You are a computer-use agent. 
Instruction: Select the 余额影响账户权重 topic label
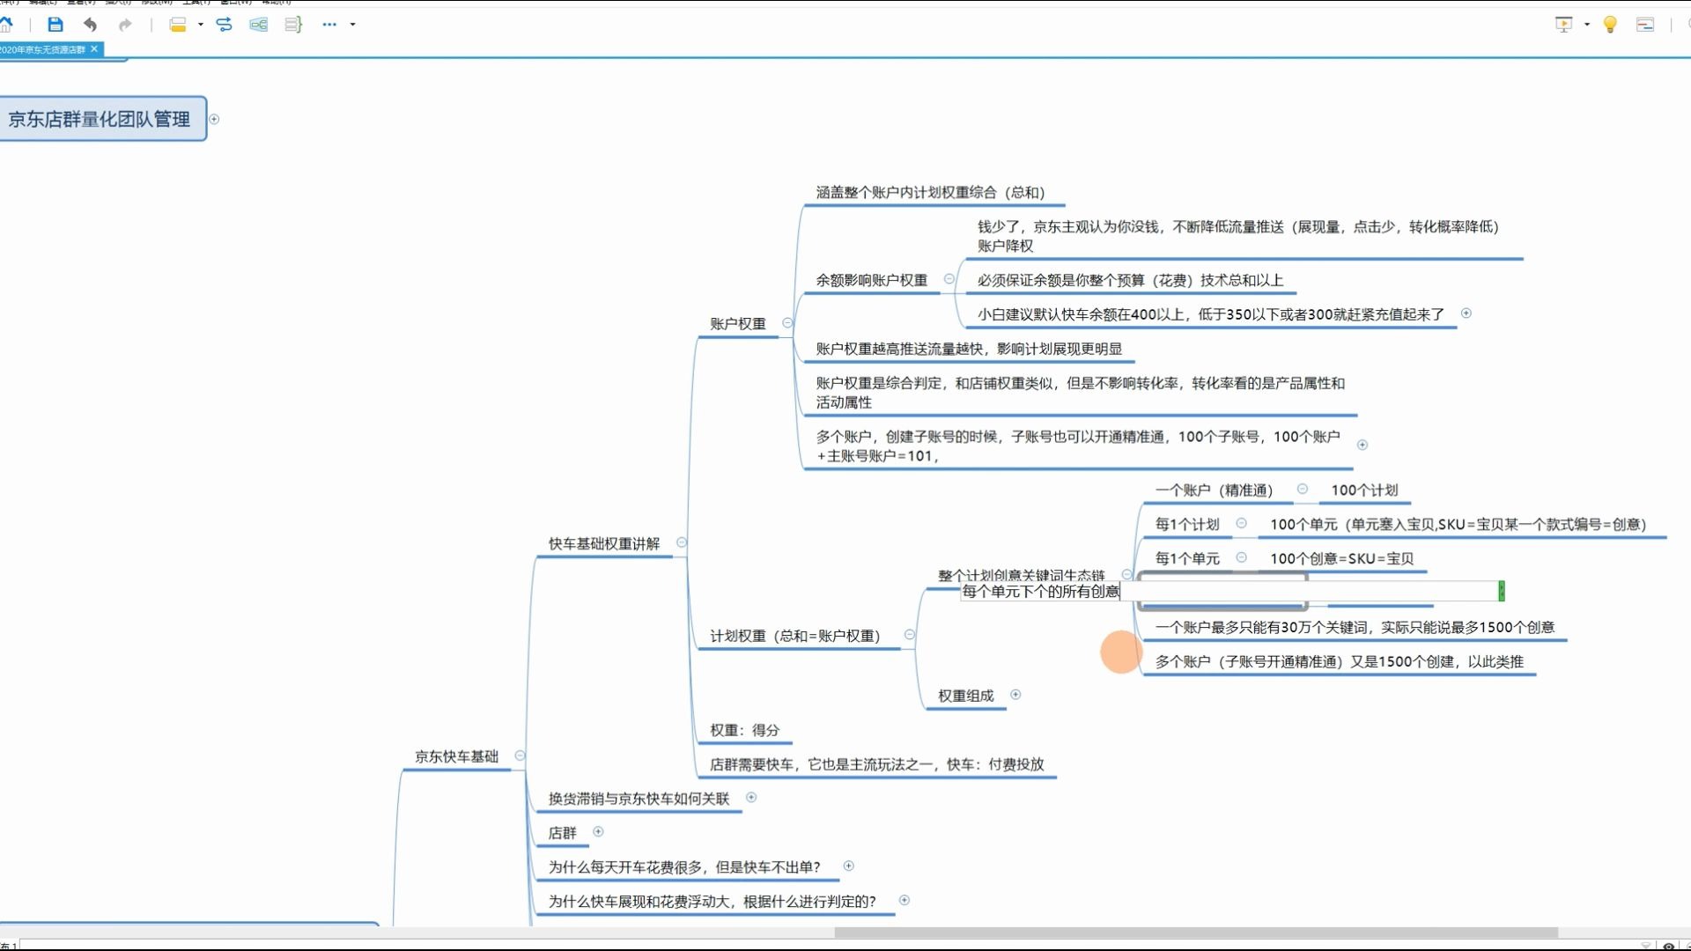[x=871, y=280]
